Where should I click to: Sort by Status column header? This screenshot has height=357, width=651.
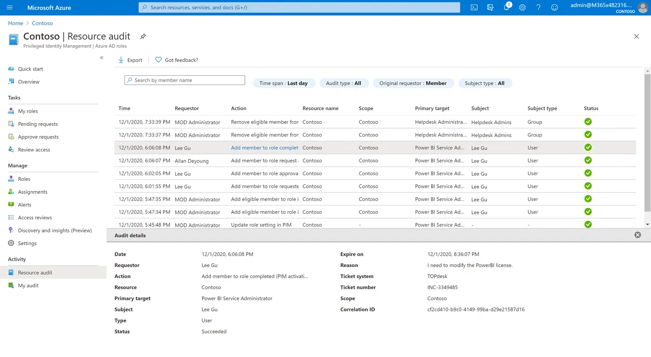[x=591, y=108]
